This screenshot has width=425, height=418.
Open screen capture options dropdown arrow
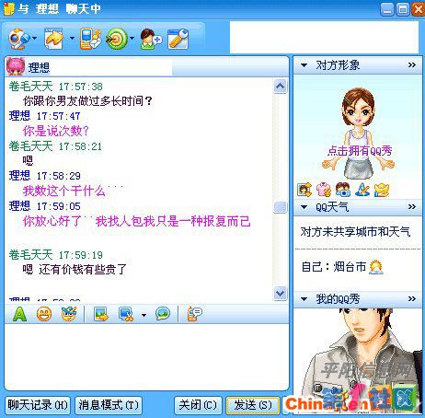tap(144, 315)
